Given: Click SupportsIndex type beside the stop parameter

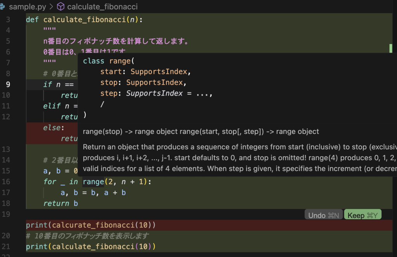Looking at the screenshot, I should 156,82.
